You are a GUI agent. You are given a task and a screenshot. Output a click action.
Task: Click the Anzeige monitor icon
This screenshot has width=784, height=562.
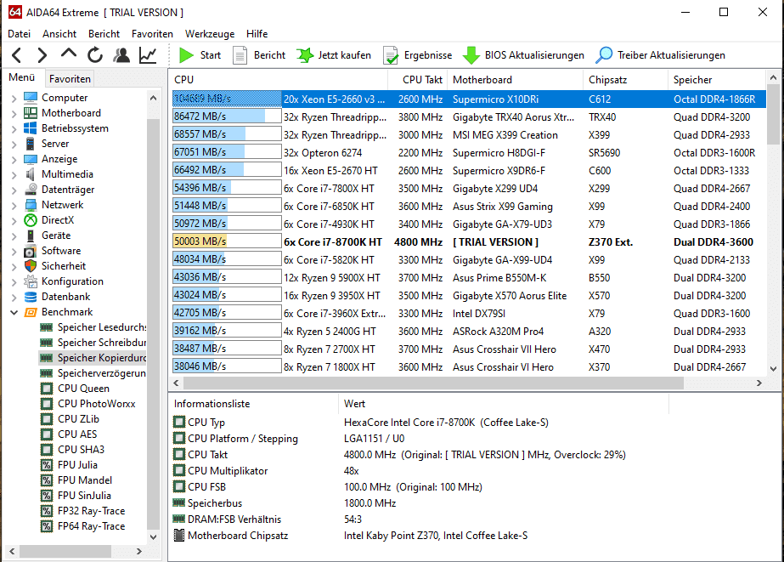point(31,159)
